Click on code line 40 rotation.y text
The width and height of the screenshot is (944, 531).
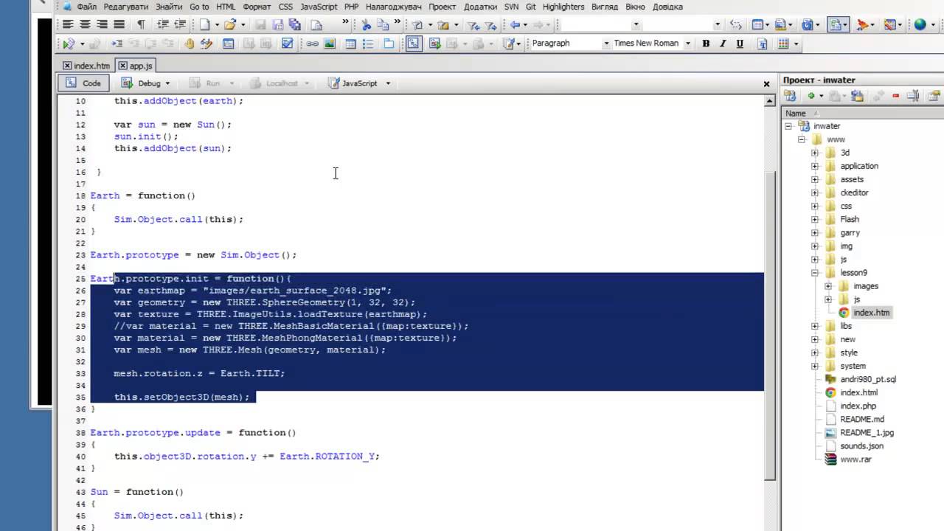pyautogui.click(x=227, y=457)
